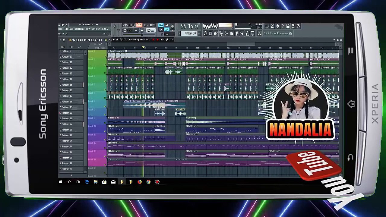
Task: Open the Line snap selector dropdown
Action: click(x=169, y=34)
